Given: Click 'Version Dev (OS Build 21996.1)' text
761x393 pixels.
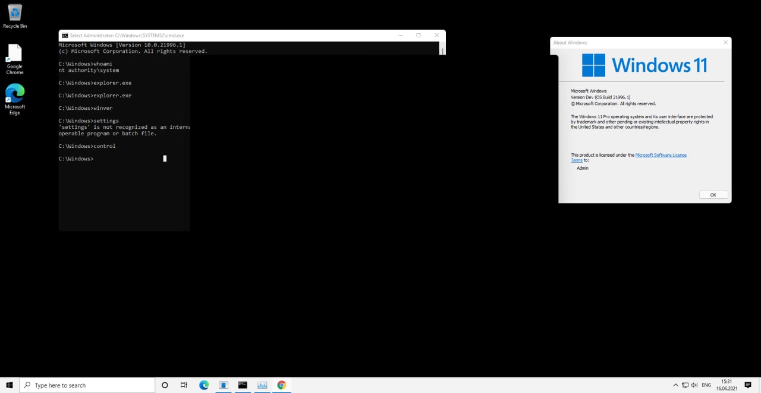Looking at the screenshot, I should 600,97.
